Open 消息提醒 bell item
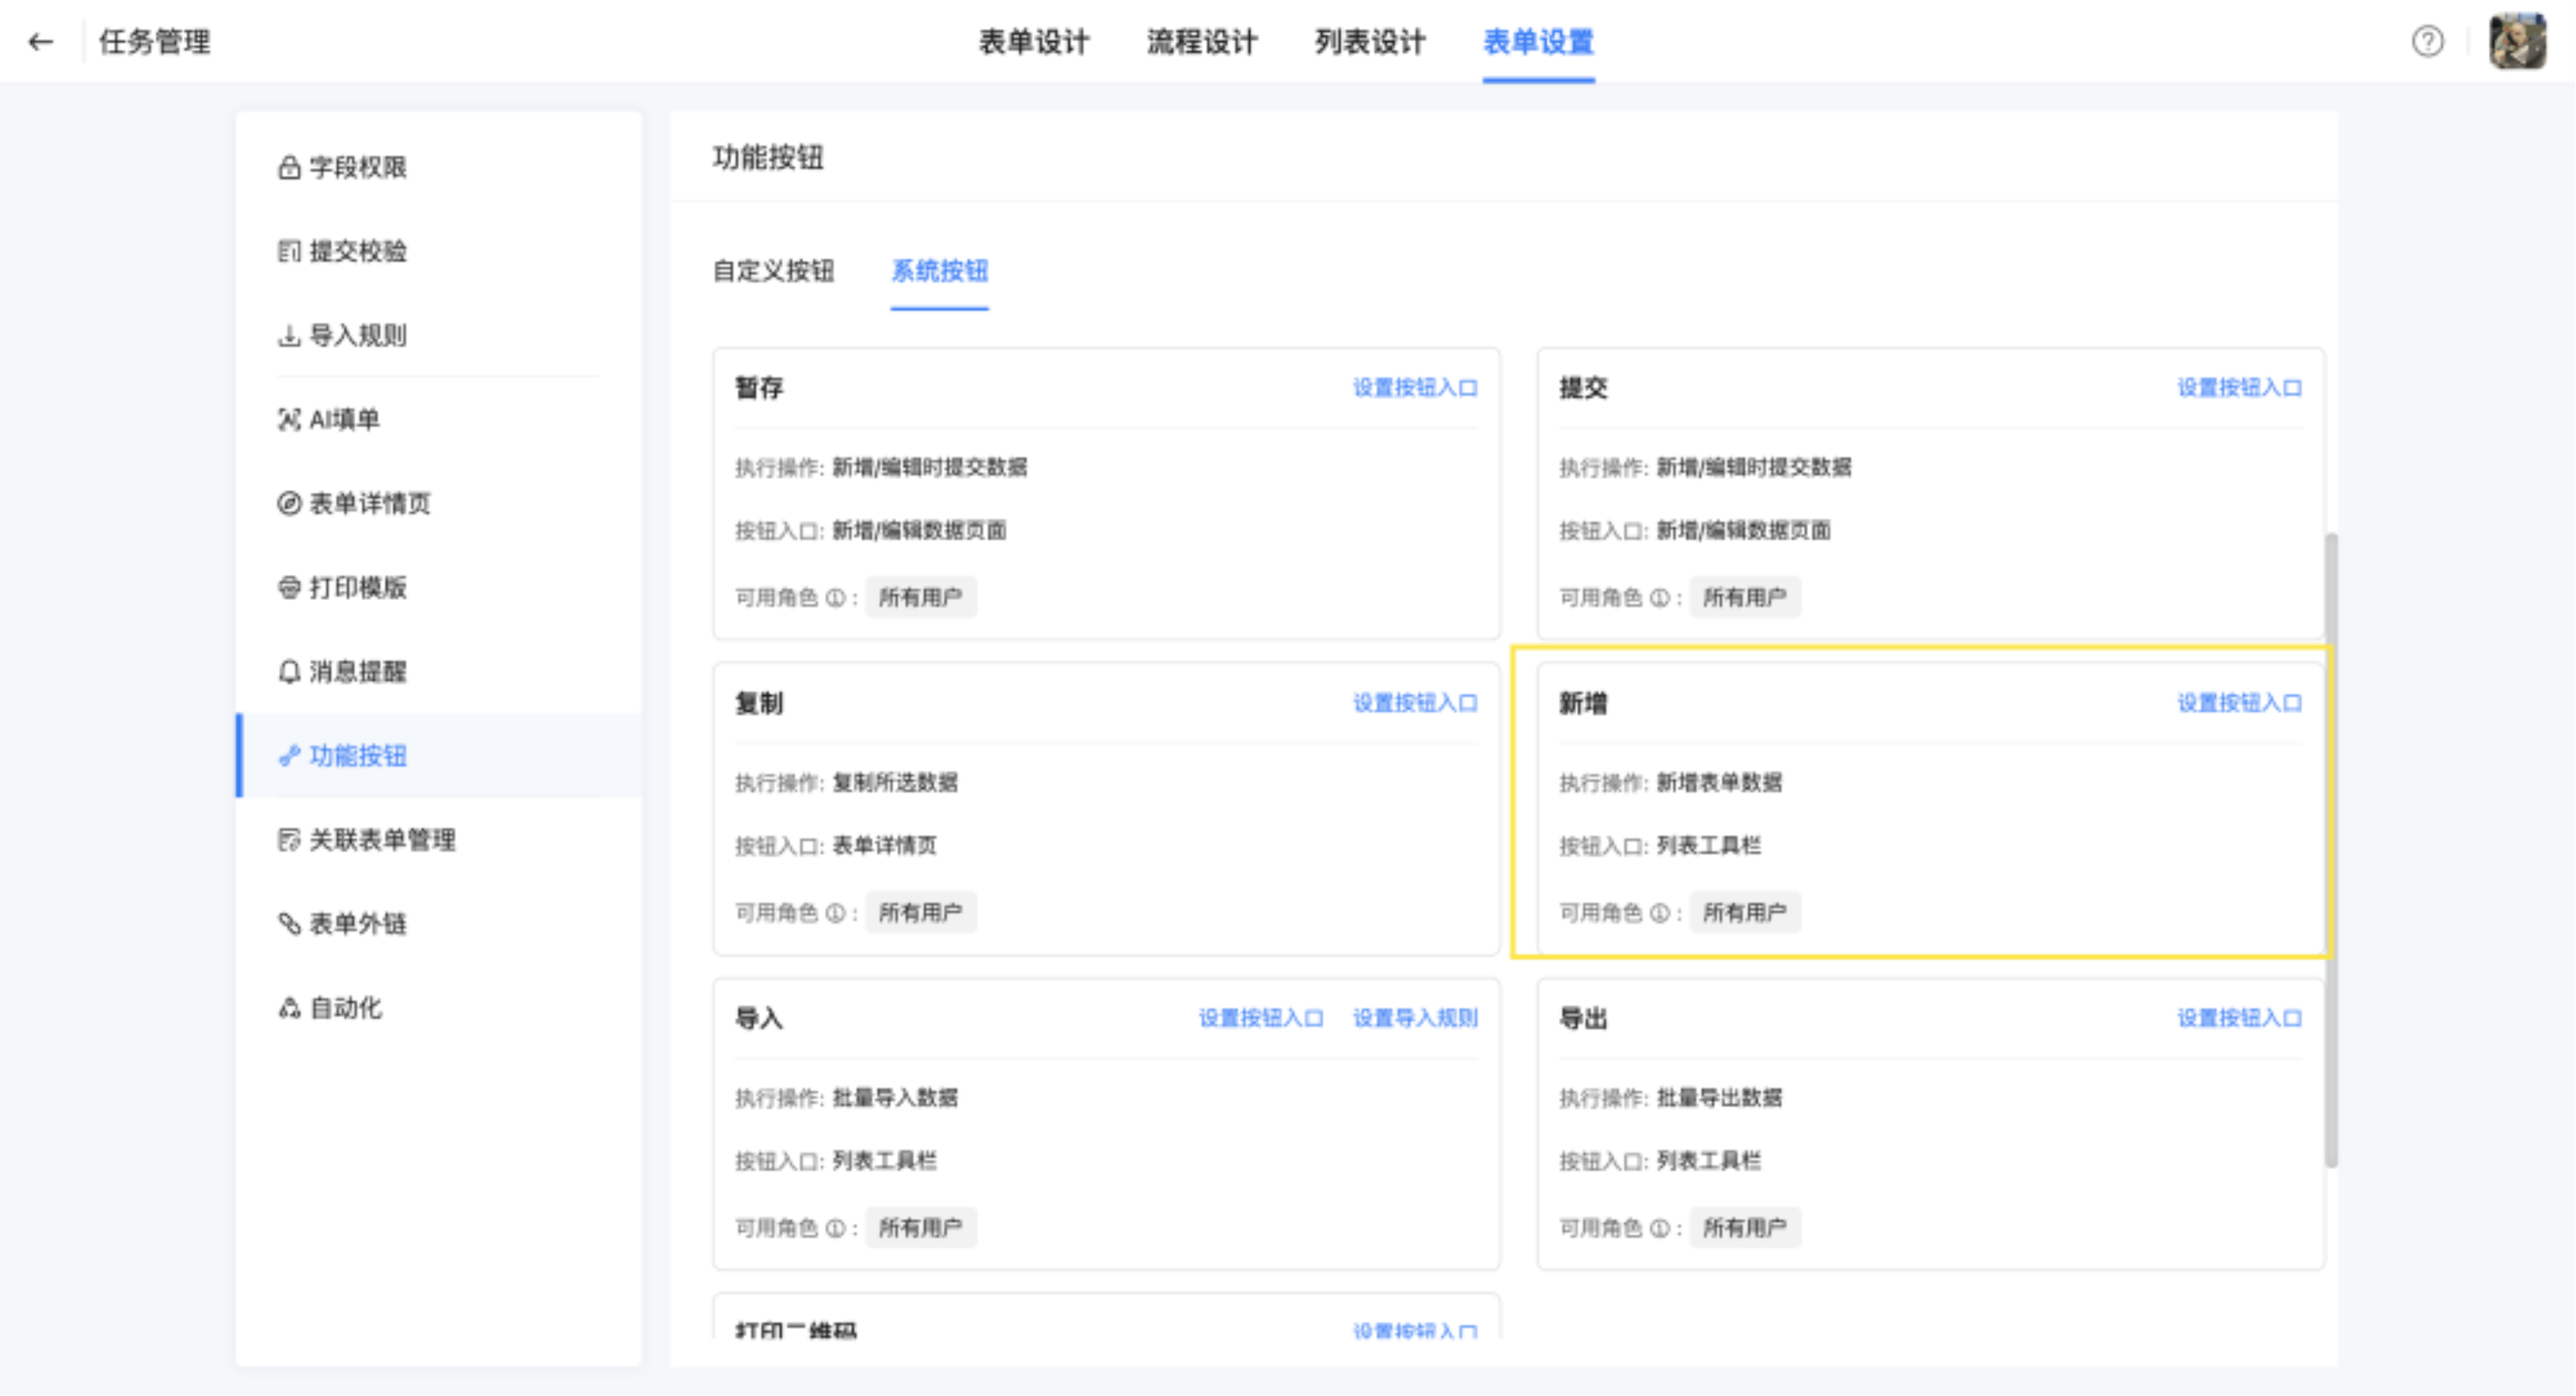Viewport: 2576px width, 1396px height. click(342, 671)
